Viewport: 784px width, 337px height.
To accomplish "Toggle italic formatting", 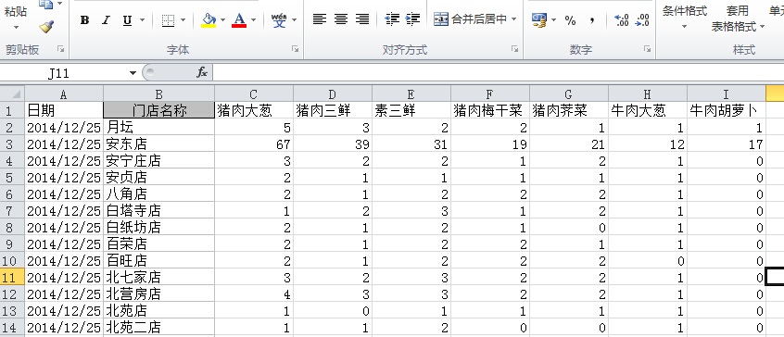I will pyautogui.click(x=106, y=20).
